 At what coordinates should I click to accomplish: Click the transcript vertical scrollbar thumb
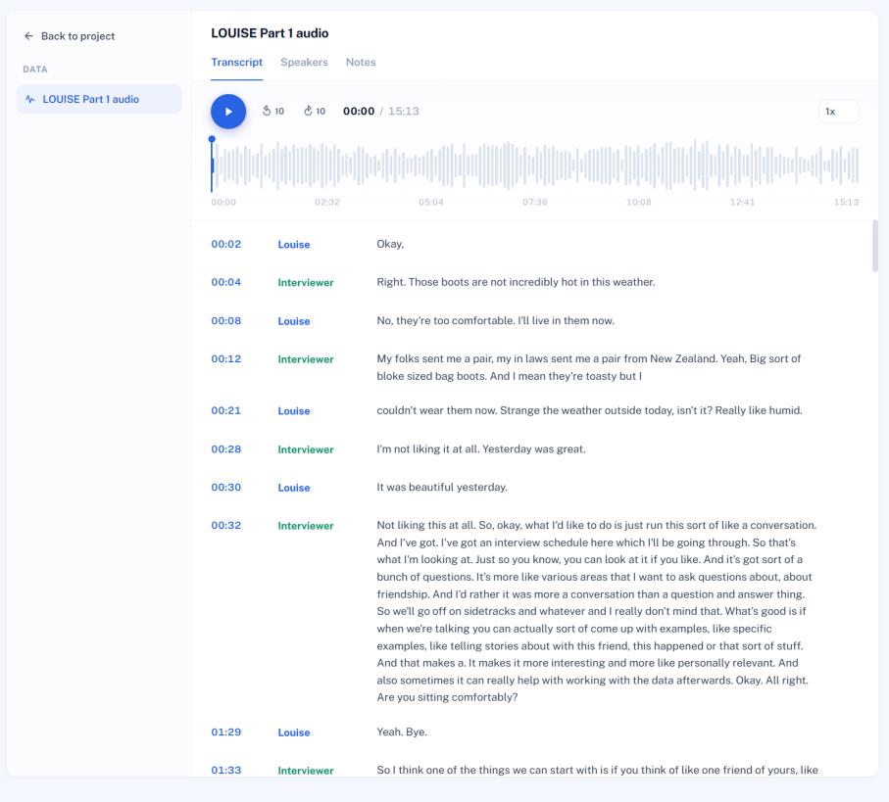[x=875, y=246]
